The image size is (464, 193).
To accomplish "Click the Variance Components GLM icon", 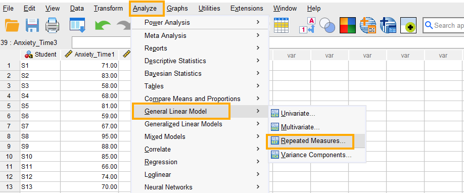I will point(274,155).
